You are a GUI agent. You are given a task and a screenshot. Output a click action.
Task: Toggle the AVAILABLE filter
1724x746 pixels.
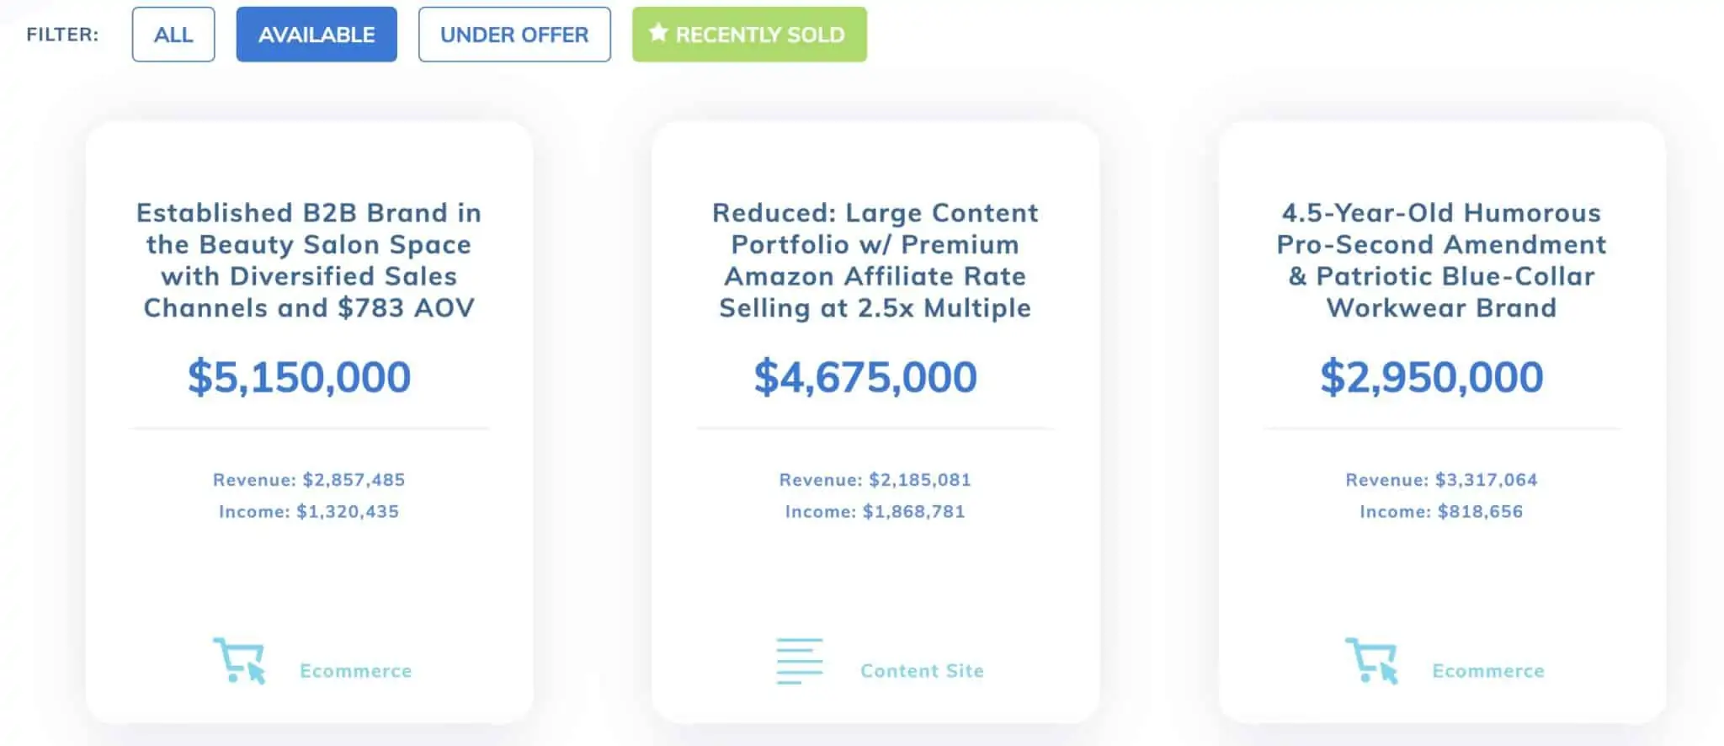click(317, 35)
